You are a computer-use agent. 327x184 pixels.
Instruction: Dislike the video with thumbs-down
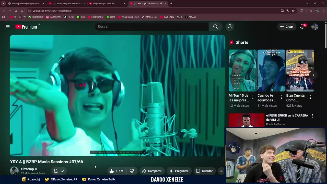pos(132,171)
